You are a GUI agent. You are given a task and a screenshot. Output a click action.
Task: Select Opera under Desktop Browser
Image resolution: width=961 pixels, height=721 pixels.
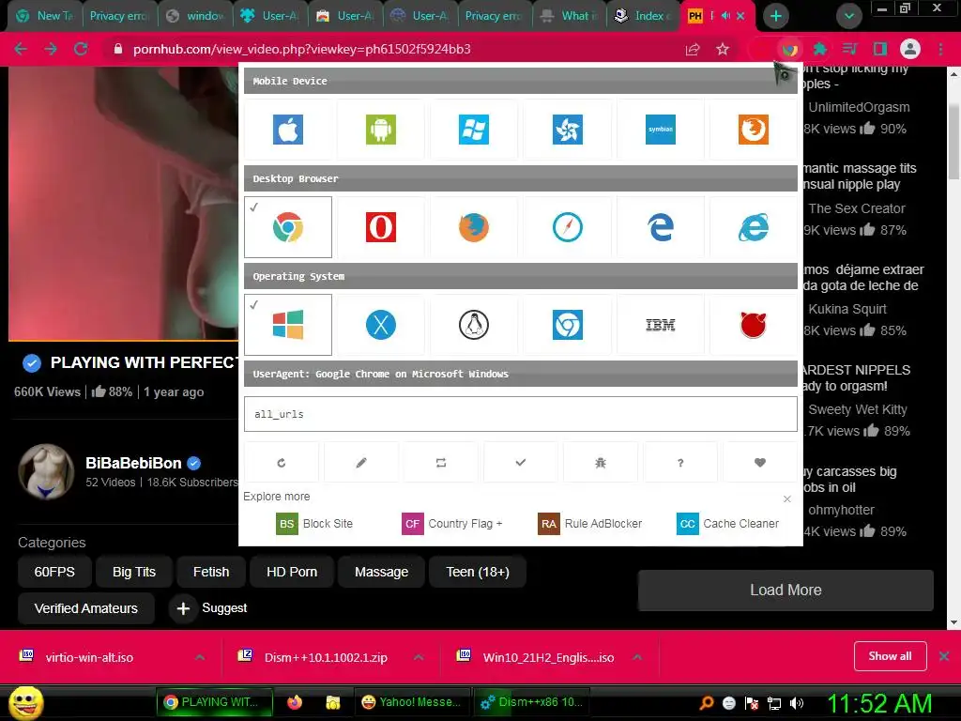point(381,227)
